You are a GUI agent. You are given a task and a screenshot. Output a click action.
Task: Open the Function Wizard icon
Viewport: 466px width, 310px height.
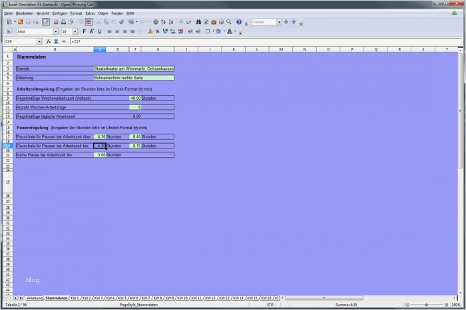coord(49,41)
